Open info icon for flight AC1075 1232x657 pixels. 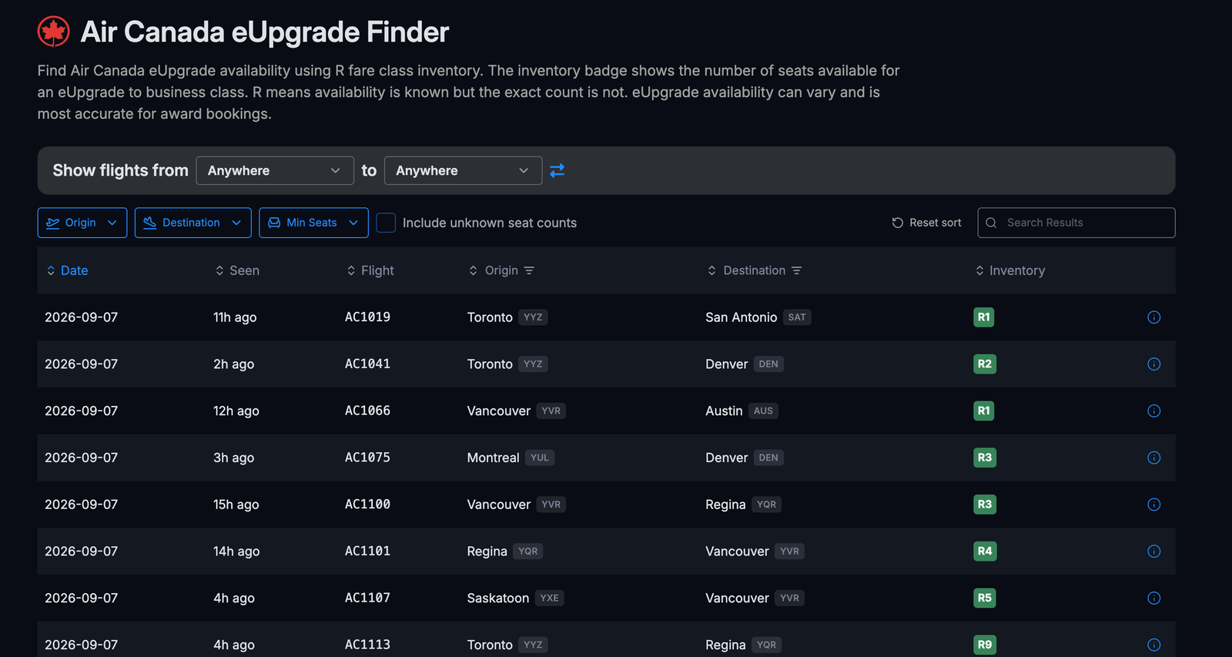[1153, 458]
